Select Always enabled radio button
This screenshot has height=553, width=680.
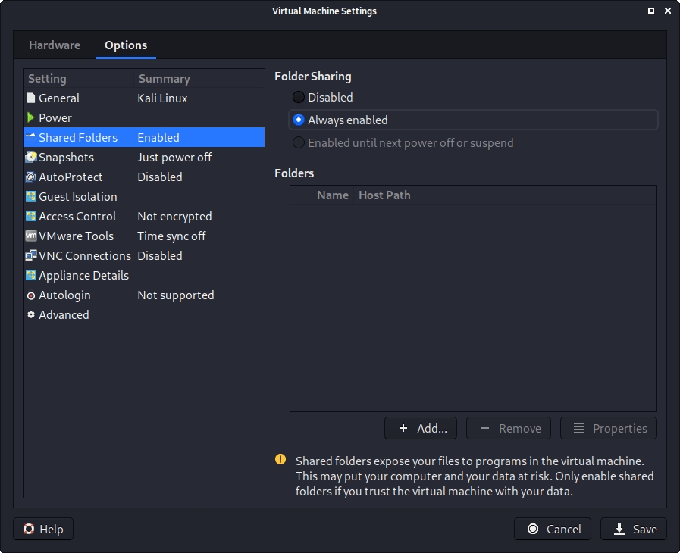pyautogui.click(x=299, y=120)
